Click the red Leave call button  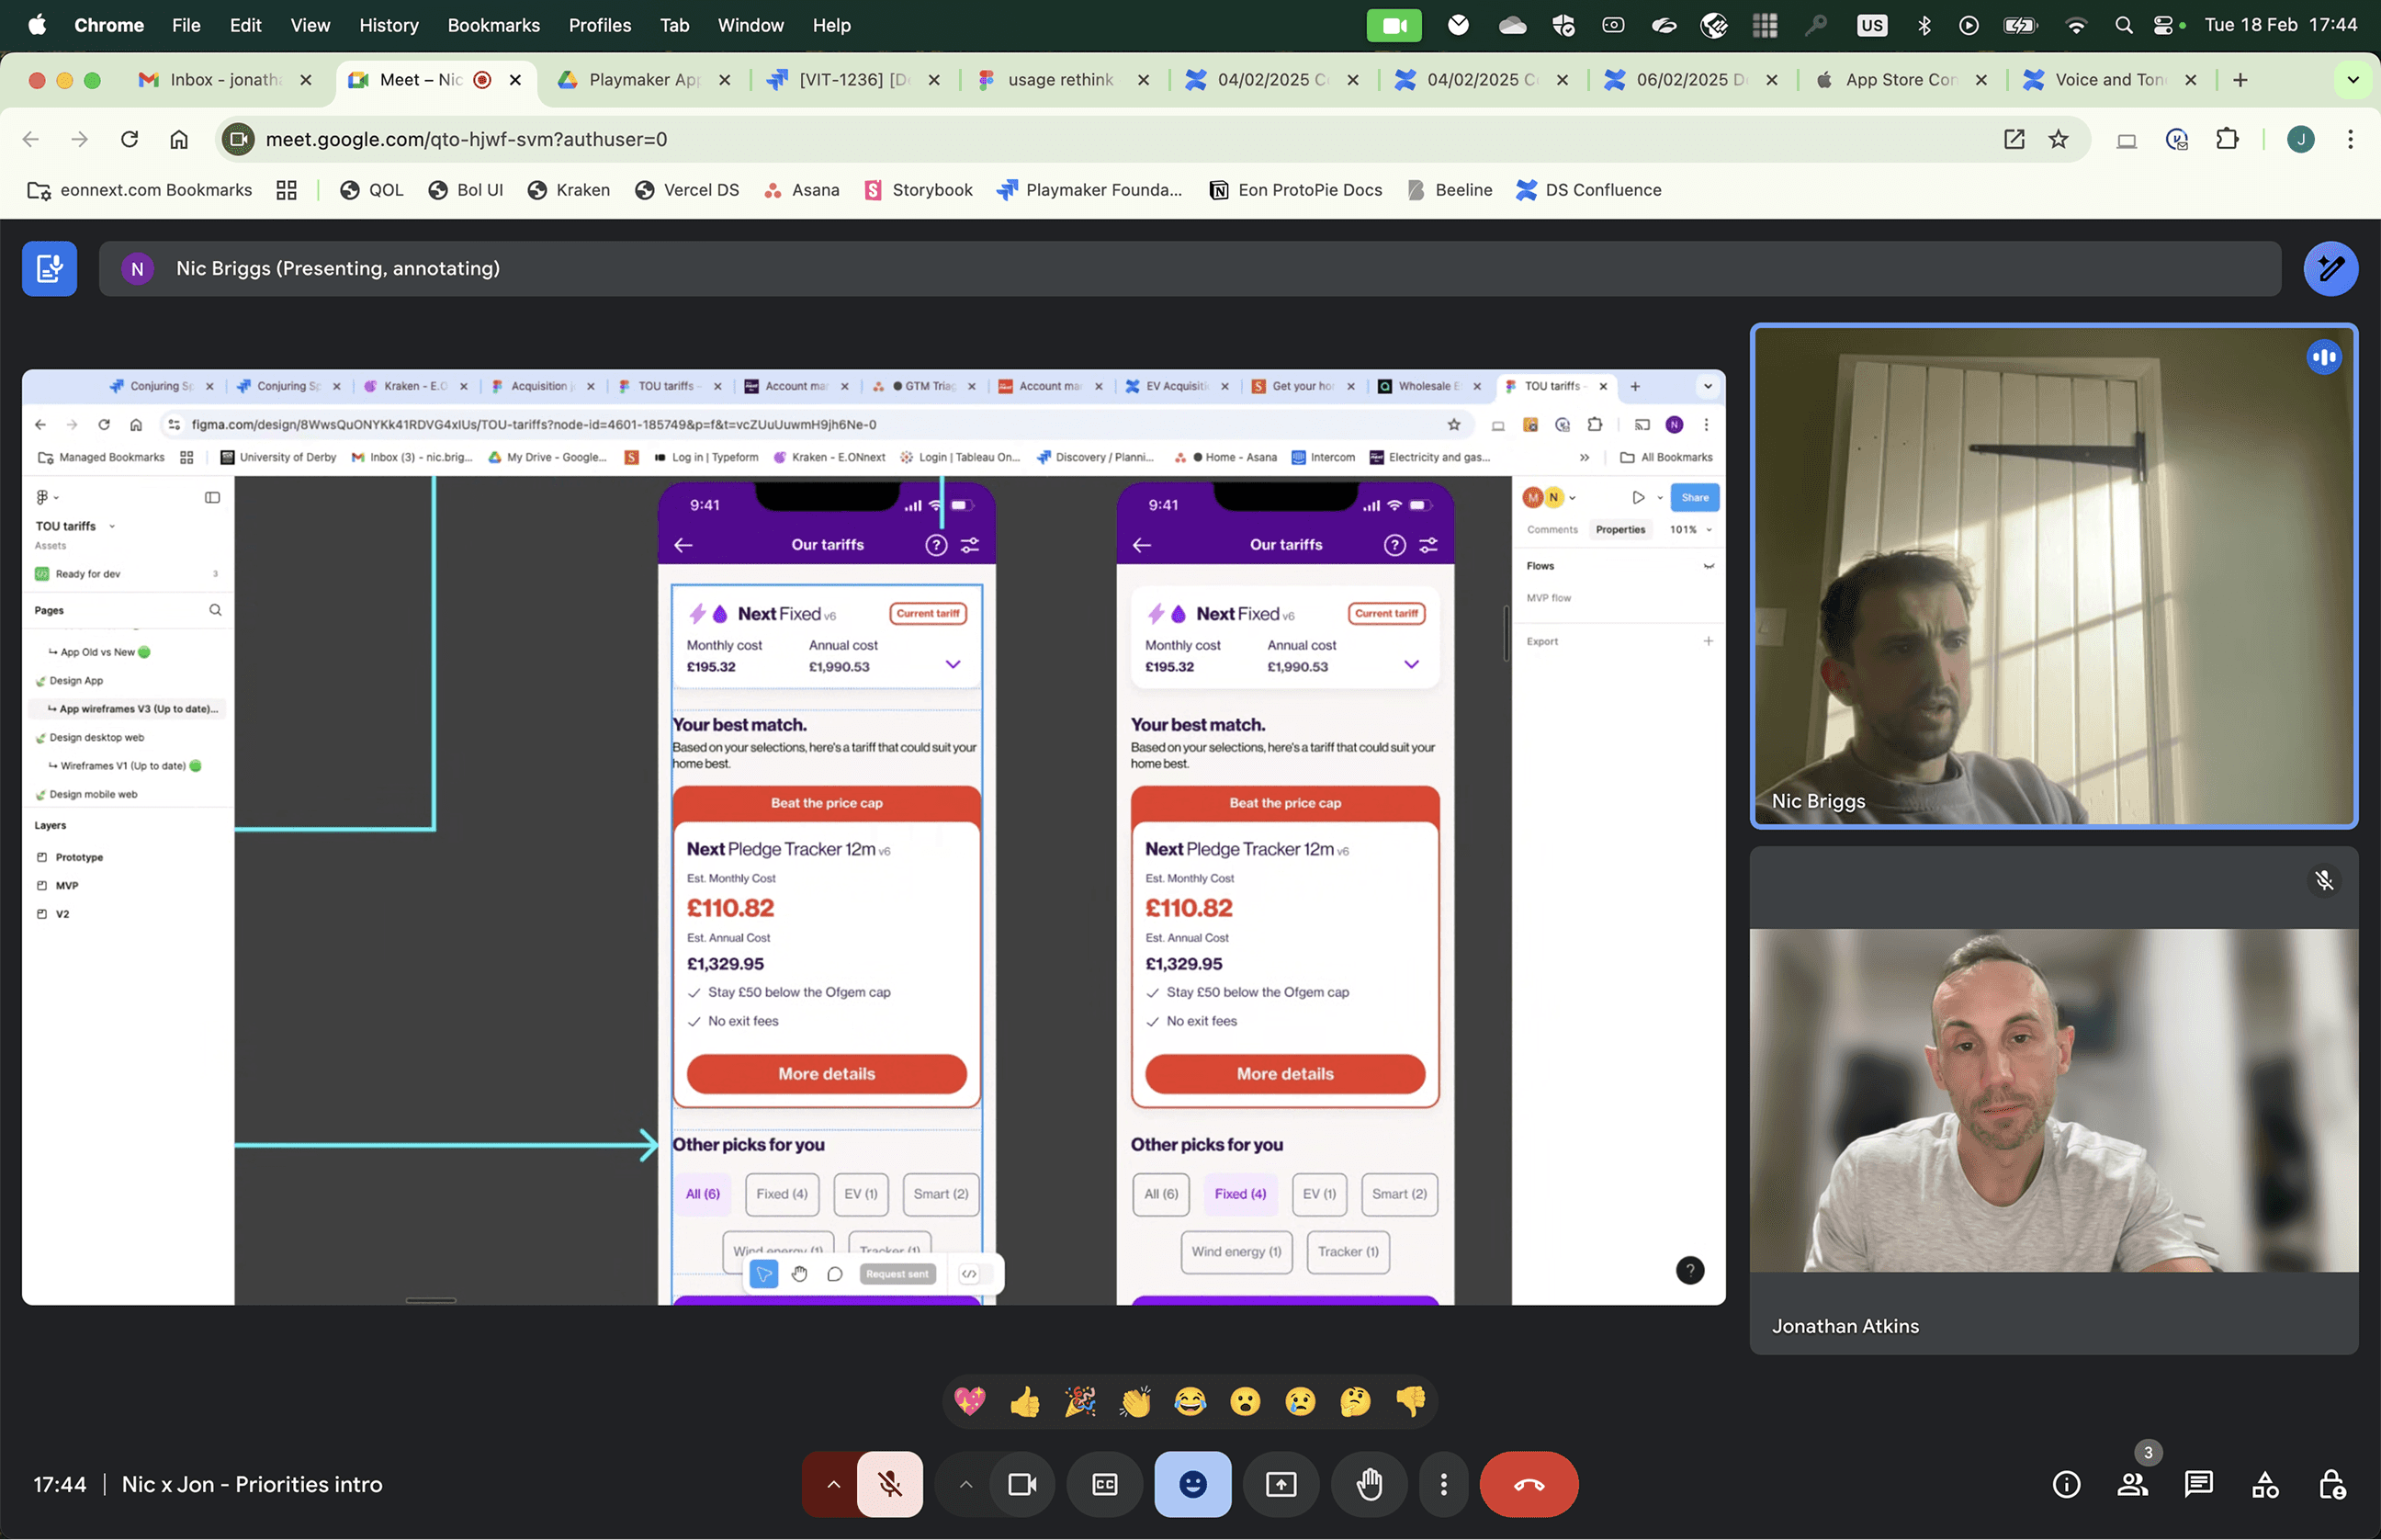point(1528,1484)
